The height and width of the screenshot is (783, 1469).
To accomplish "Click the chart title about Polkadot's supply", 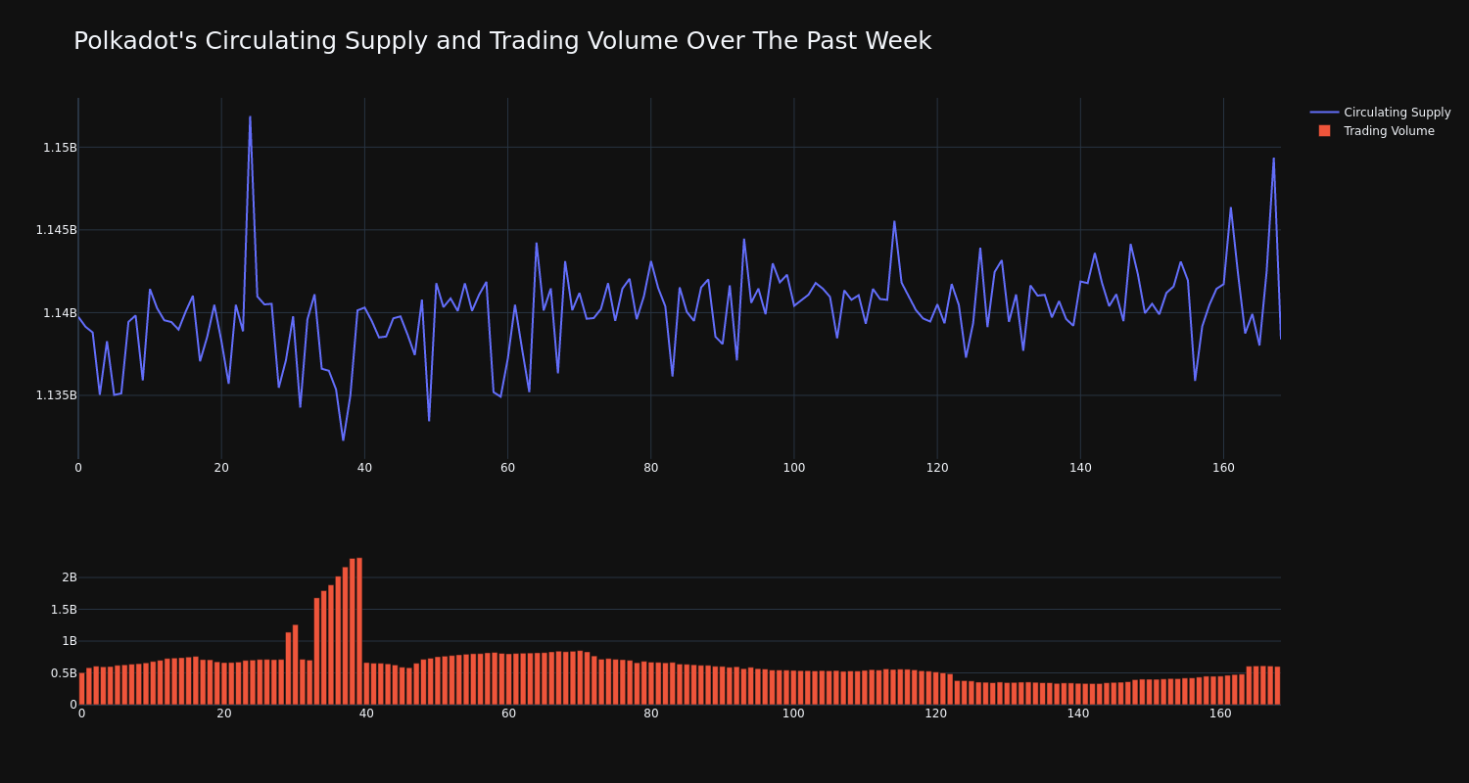I will coord(502,41).
